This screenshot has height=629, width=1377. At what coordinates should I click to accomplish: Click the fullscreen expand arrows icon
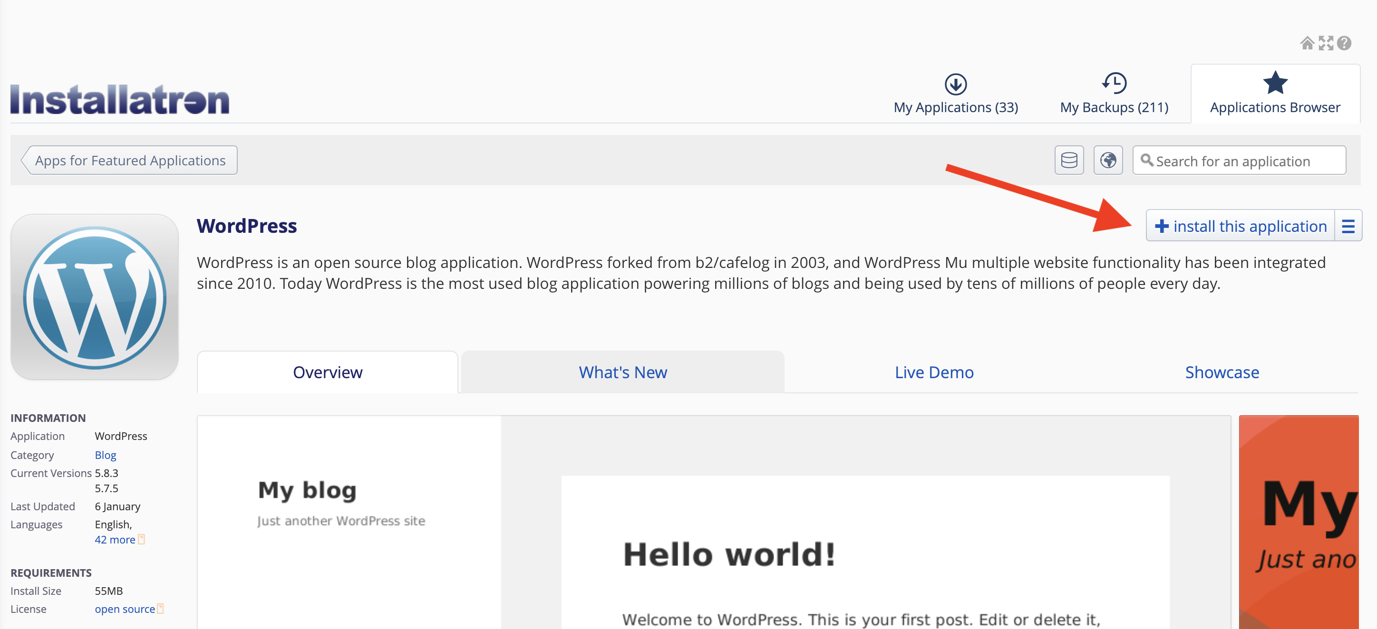[1326, 43]
